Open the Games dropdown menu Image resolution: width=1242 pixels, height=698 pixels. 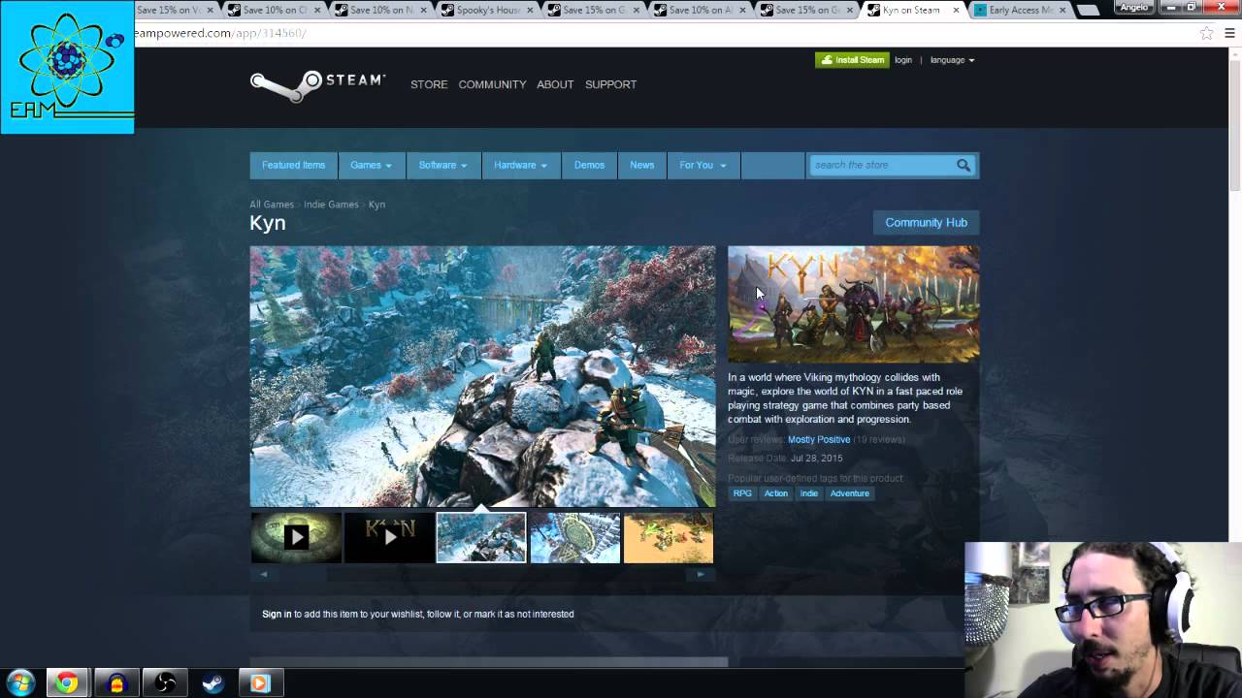(371, 165)
